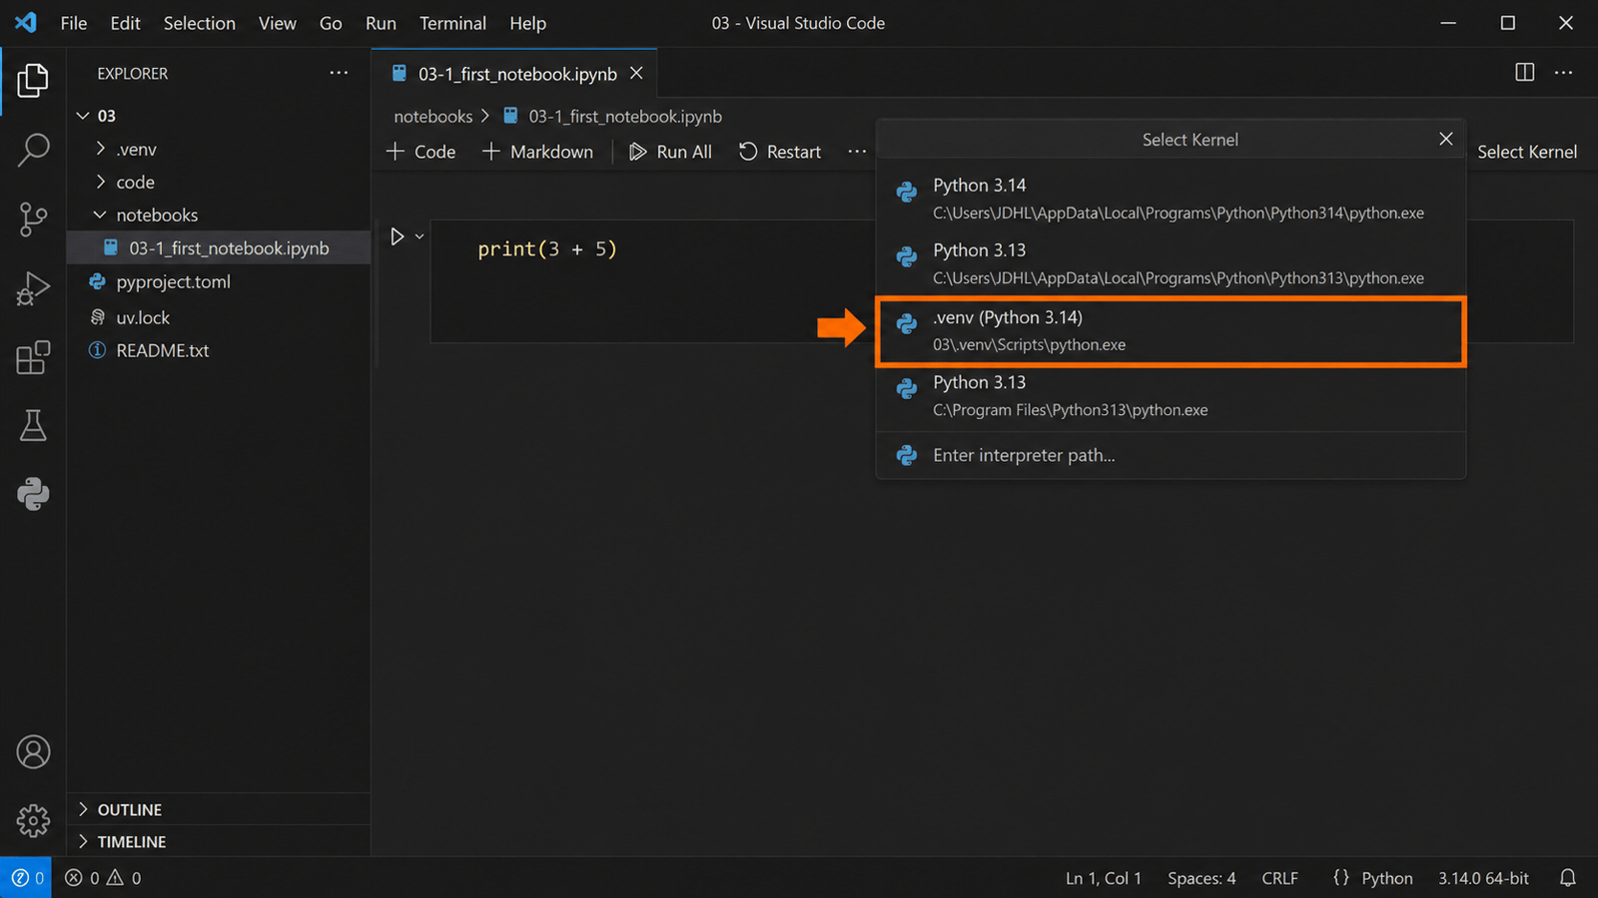Expand the code folder
This screenshot has width=1598, height=898.
[100, 182]
